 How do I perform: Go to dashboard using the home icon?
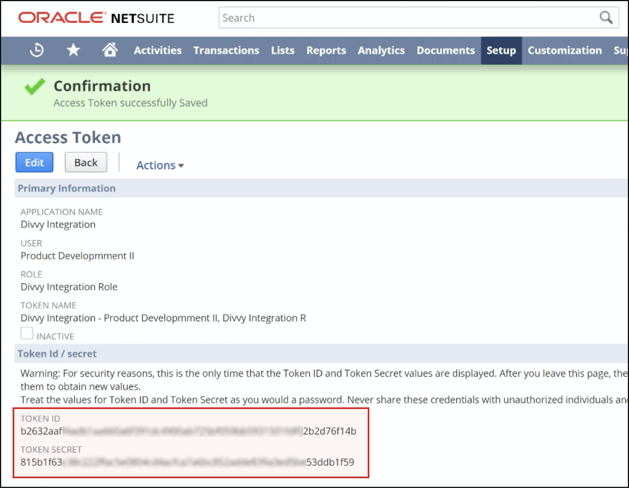110,50
